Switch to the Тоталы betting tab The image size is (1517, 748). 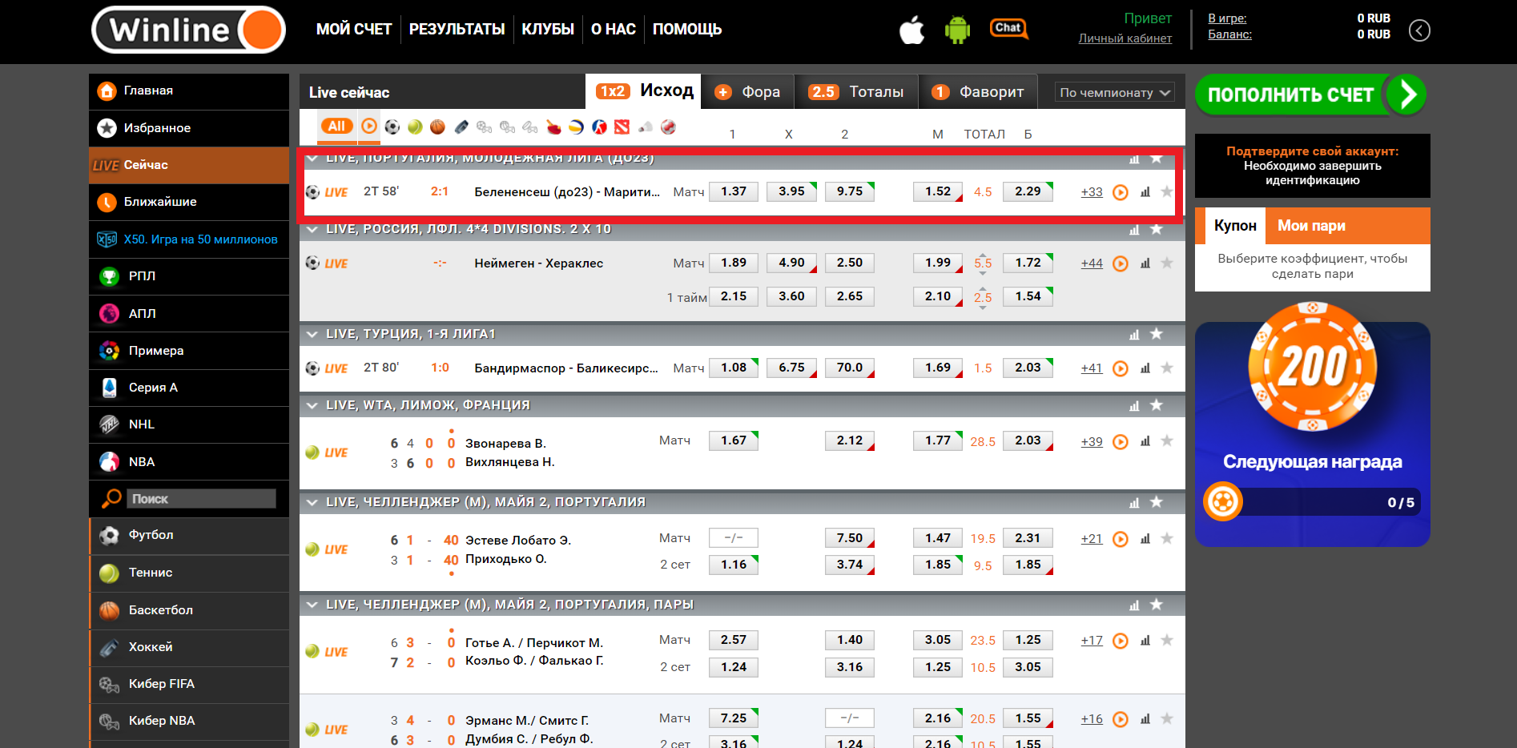(857, 92)
